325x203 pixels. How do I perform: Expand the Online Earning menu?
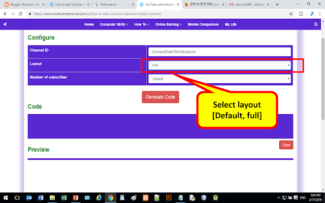[x=168, y=24]
